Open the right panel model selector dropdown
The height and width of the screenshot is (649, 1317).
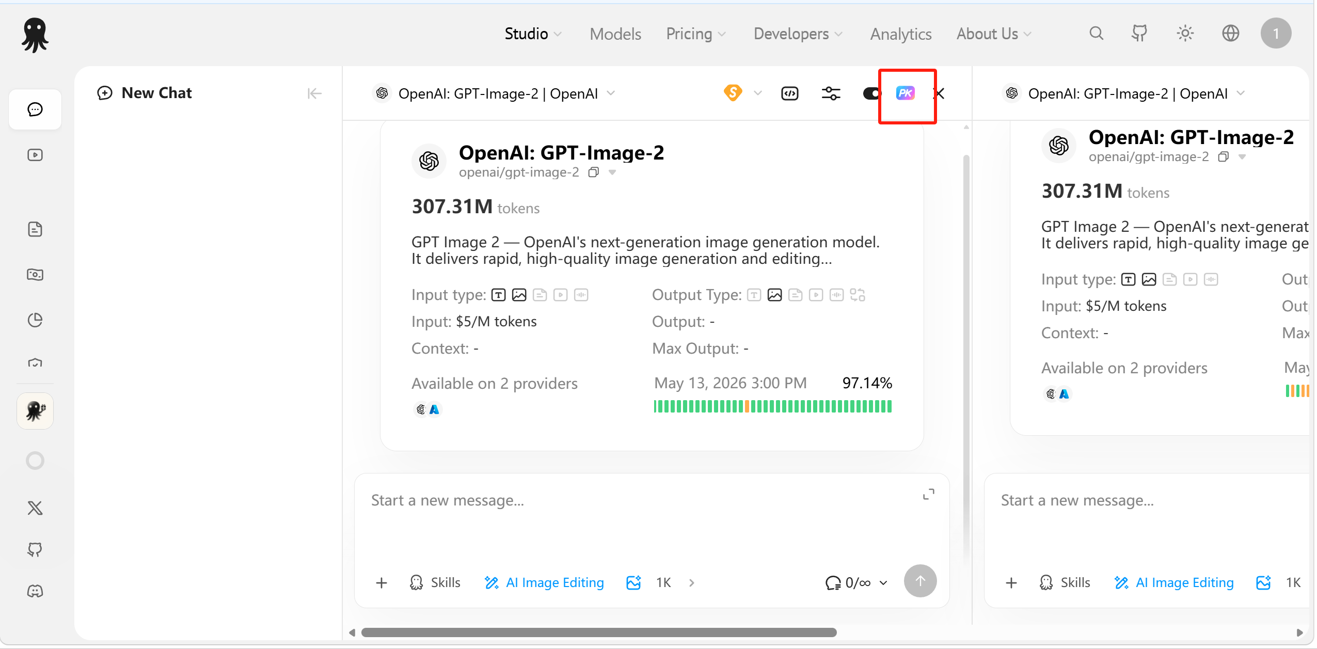click(x=1124, y=93)
